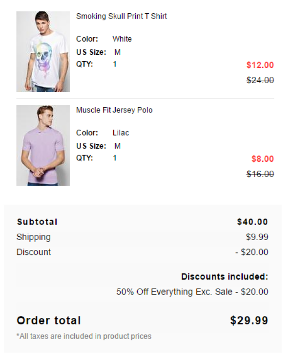This screenshot has height=359, width=293.
Task: Click the Discounts included heading
Action: [225, 276]
